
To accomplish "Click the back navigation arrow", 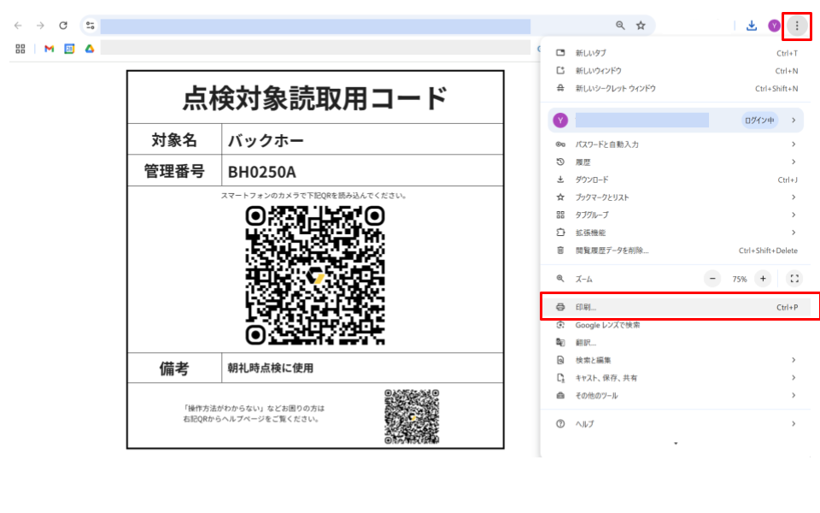I will pos(17,25).
